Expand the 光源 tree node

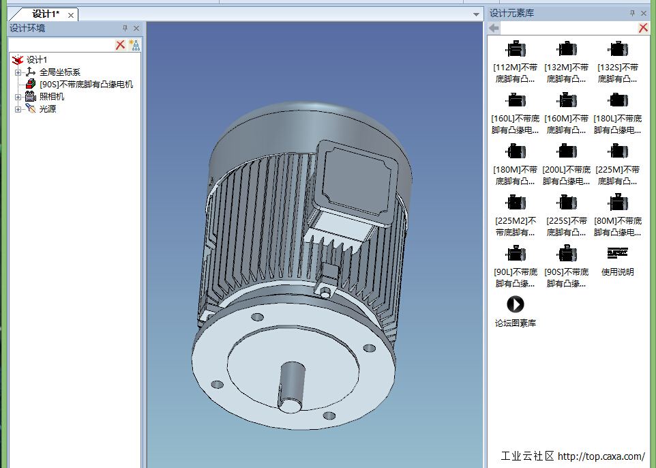(x=18, y=109)
